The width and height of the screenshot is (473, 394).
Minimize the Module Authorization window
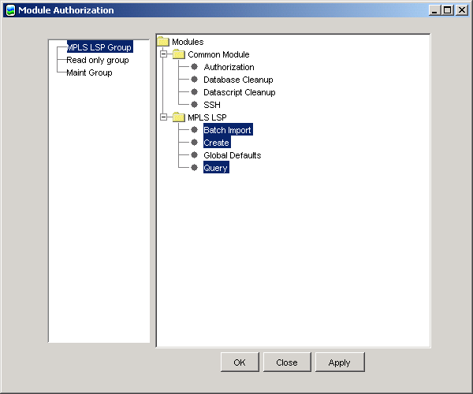pos(434,10)
